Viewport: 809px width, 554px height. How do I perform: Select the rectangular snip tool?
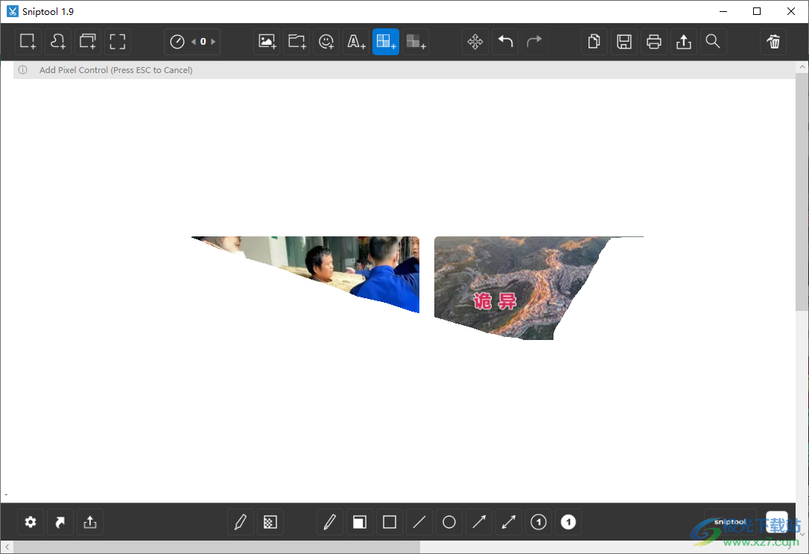coord(28,41)
